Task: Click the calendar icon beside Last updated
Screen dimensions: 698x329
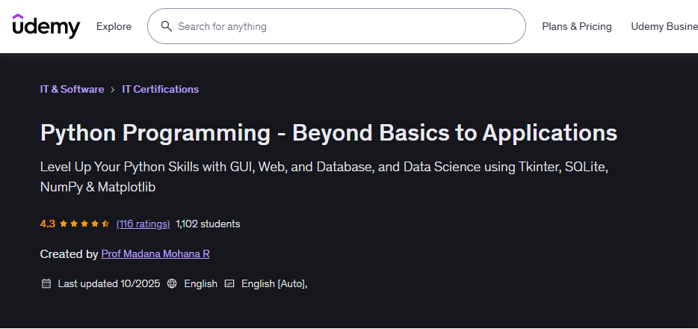Action: tap(46, 284)
